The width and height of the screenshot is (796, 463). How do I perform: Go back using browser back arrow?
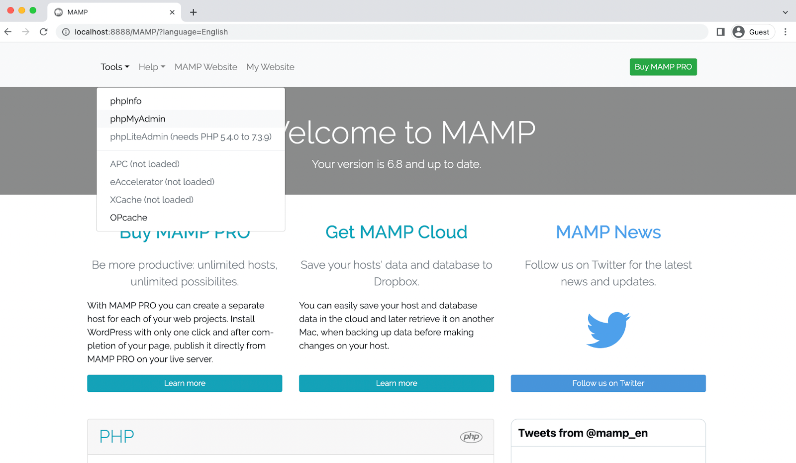(x=8, y=32)
